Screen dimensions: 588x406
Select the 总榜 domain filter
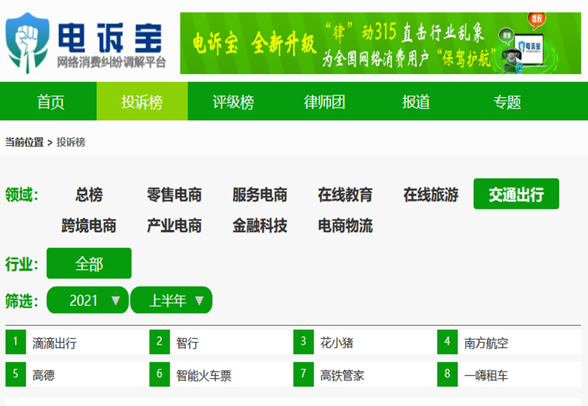pyautogui.click(x=89, y=195)
